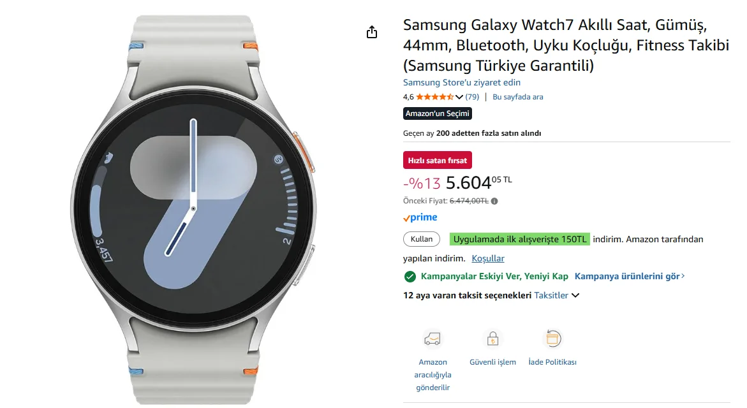This screenshot has height=408, width=747.
Task: Expand the Taksitler installment options
Action: click(x=556, y=295)
